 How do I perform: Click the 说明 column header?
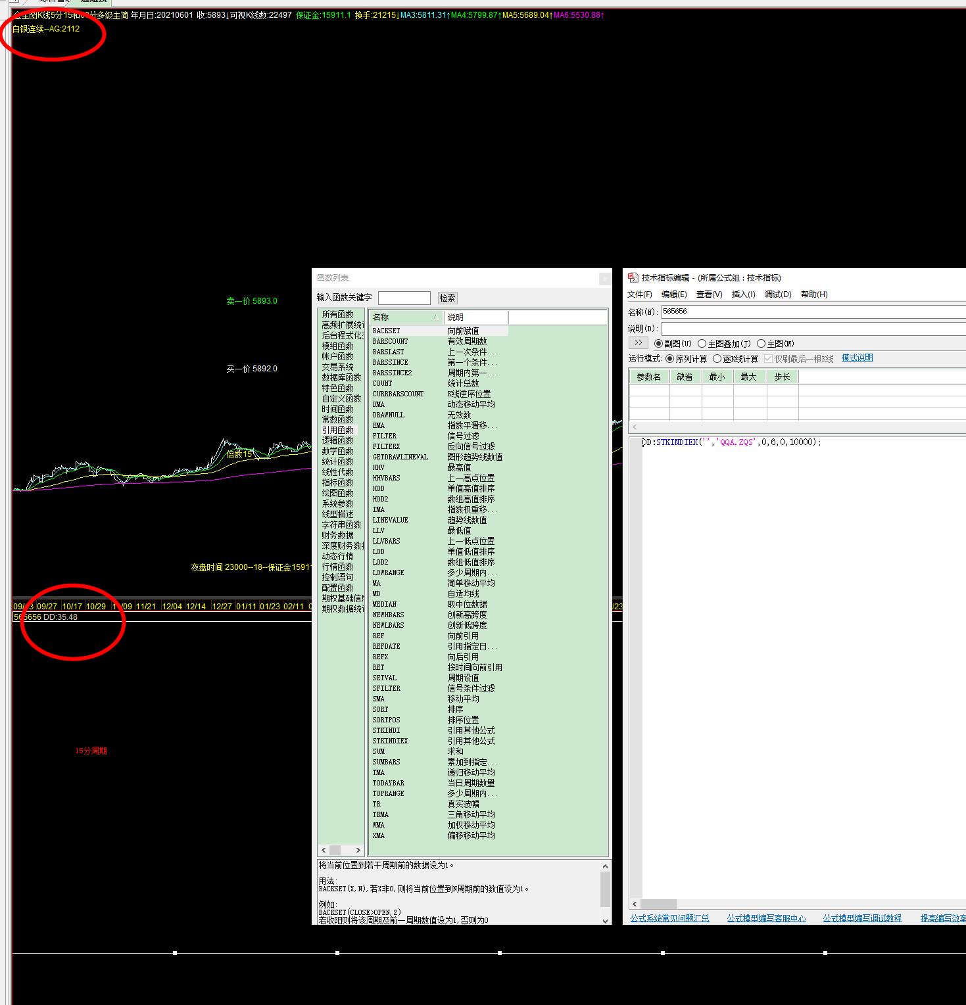tap(476, 317)
